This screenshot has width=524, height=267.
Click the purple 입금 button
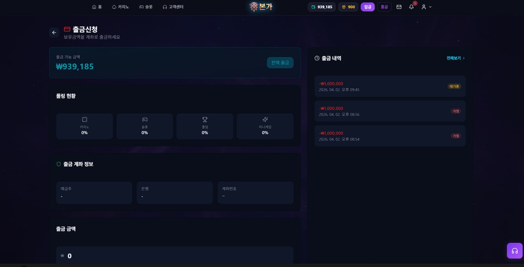(368, 7)
